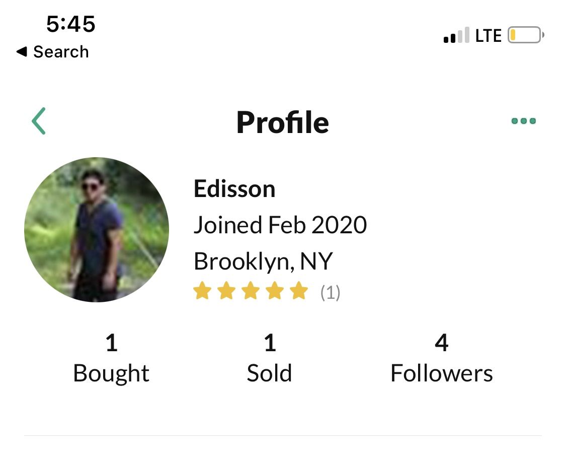Tap the username Edisson
The width and height of the screenshot is (566, 454).
click(234, 188)
